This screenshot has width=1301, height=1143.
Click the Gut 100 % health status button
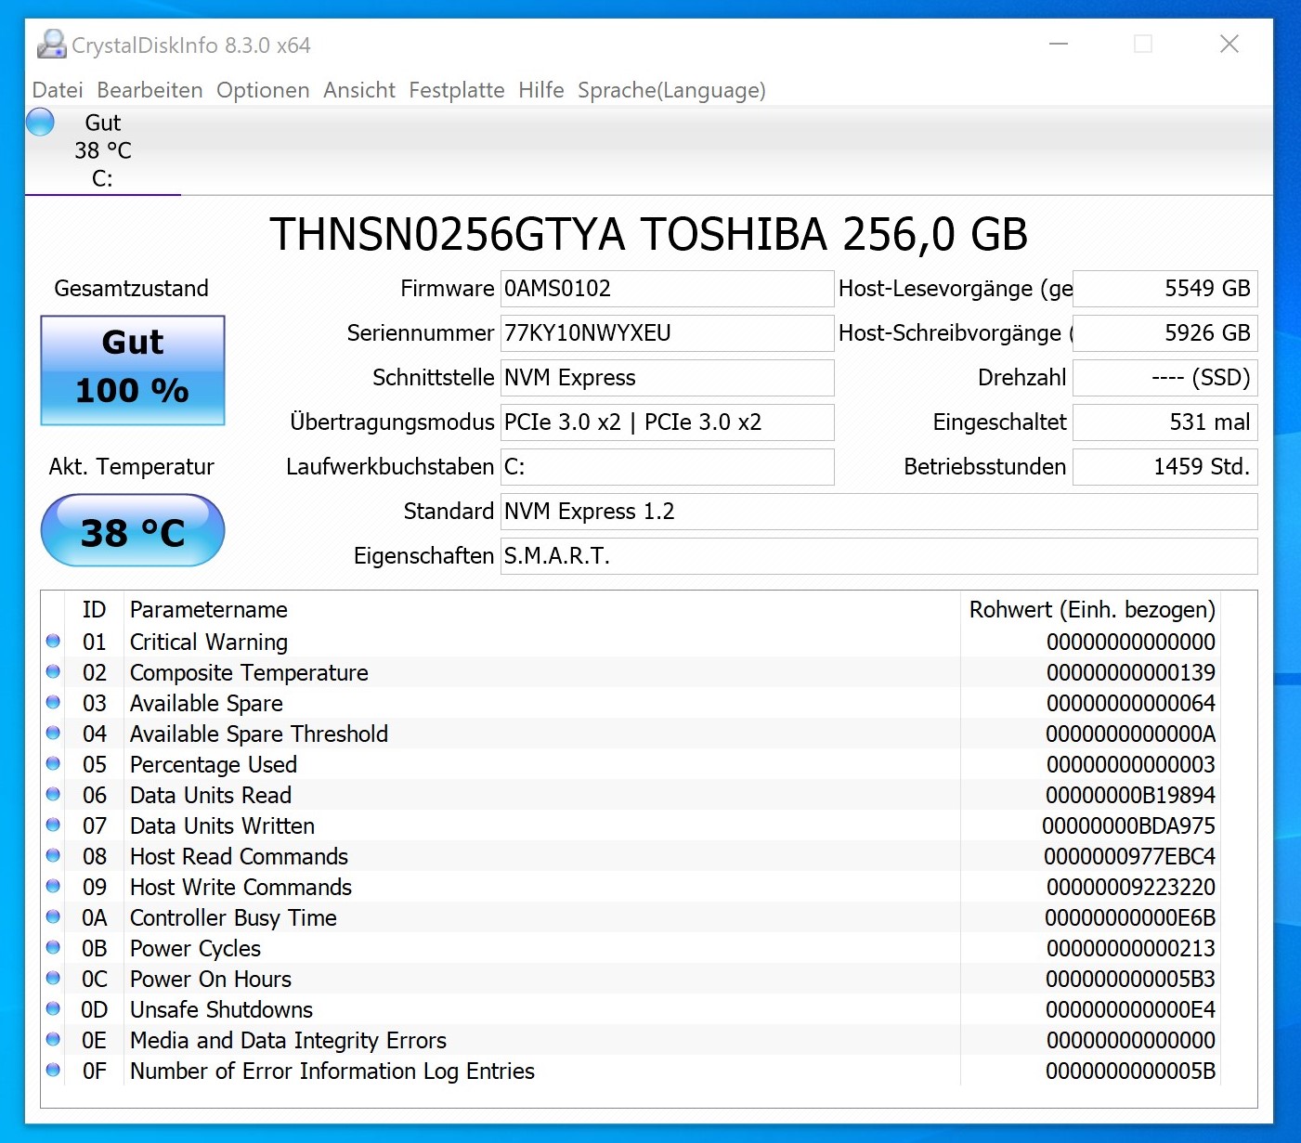(133, 370)
